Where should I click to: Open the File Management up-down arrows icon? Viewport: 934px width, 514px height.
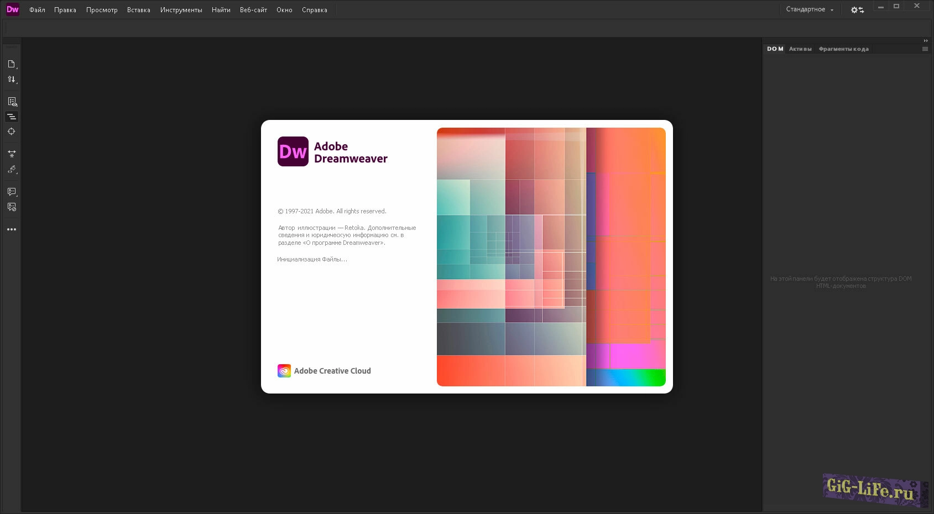coord(11,80)
